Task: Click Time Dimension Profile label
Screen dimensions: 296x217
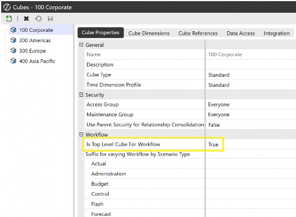Action: click(x=114, y=85)
